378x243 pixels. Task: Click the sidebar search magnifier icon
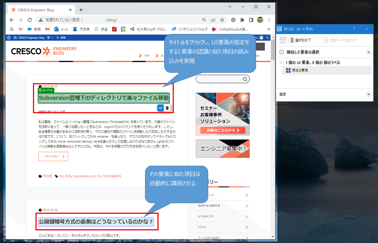(x=245, y=79)
